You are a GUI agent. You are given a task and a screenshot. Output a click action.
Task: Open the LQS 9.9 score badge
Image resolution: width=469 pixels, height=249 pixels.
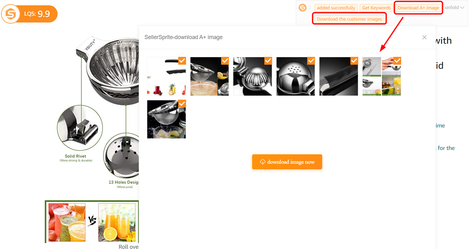(x=29, y=14)
